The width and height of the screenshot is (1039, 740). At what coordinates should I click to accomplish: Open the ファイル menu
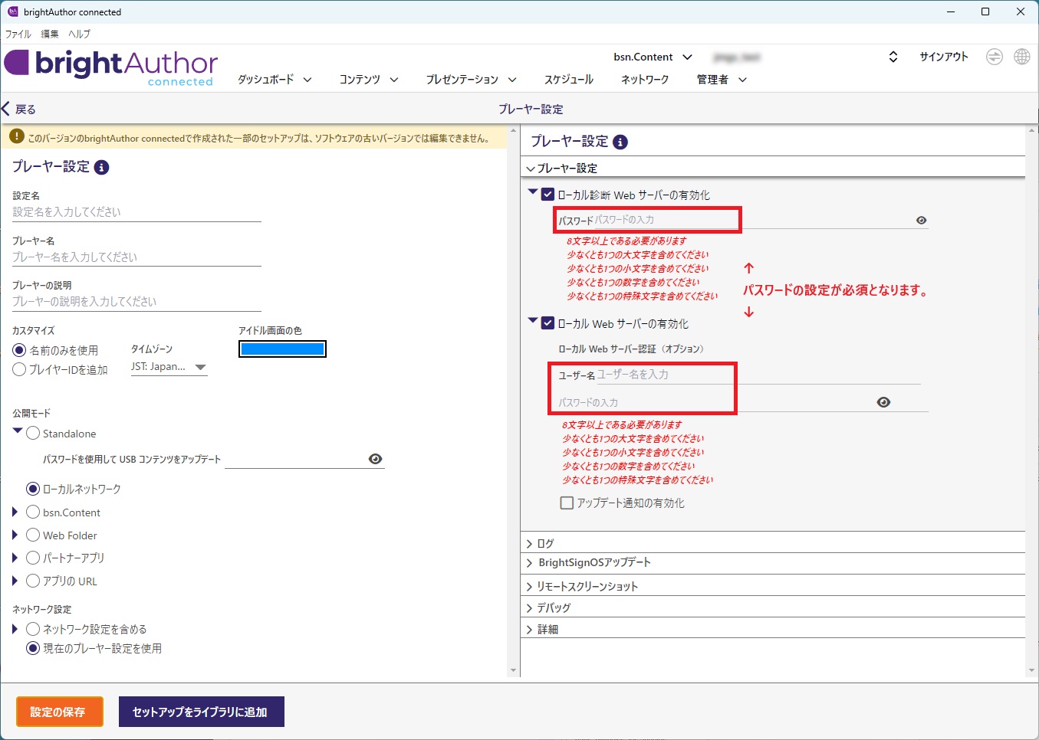pos(18,34)
